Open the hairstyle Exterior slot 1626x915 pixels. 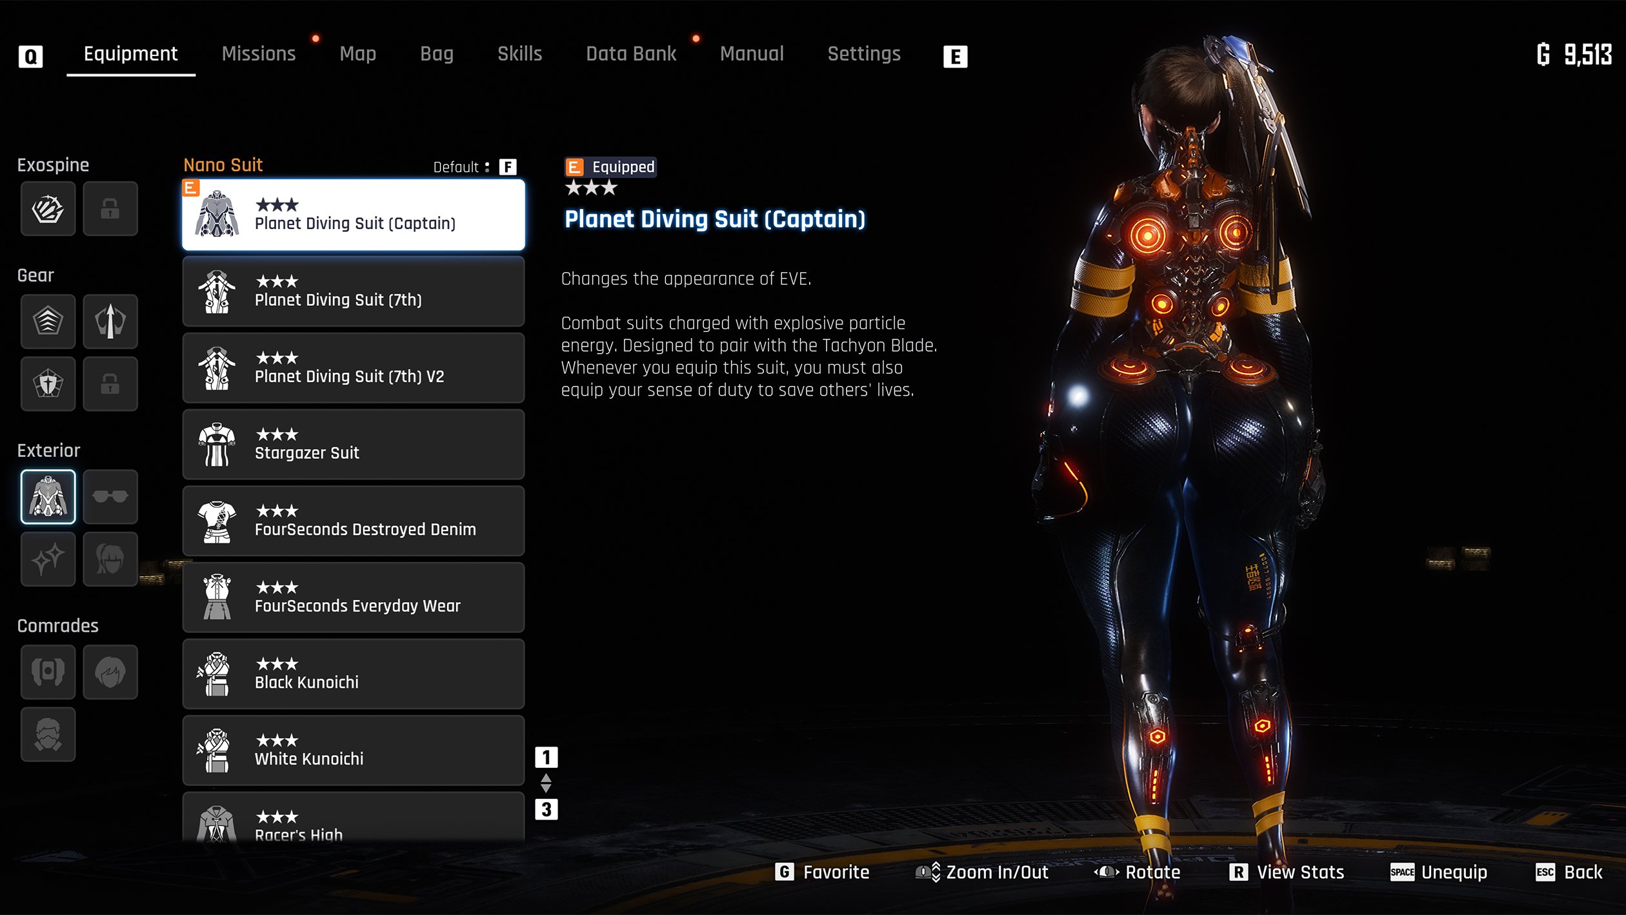110,559
